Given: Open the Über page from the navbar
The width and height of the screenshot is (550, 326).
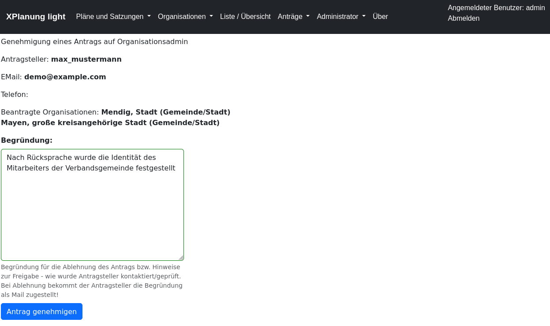Looking at the screenshot, I should tap(380, 16).
